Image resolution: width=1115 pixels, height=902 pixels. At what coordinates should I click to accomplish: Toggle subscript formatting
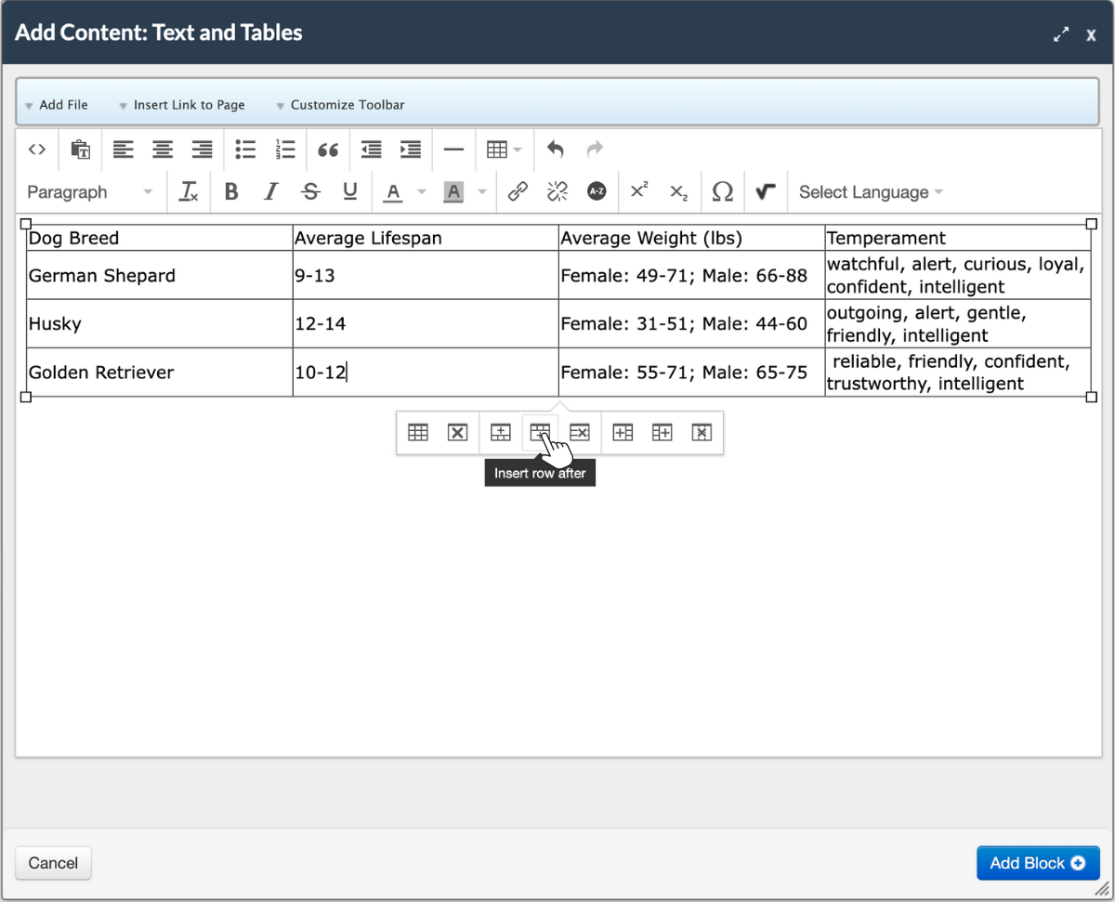tap(679, 192)
